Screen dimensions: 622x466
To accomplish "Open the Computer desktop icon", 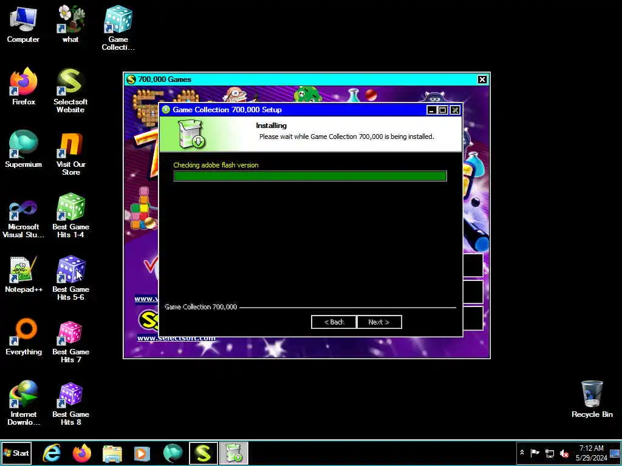I will click(x=23, y=24).
